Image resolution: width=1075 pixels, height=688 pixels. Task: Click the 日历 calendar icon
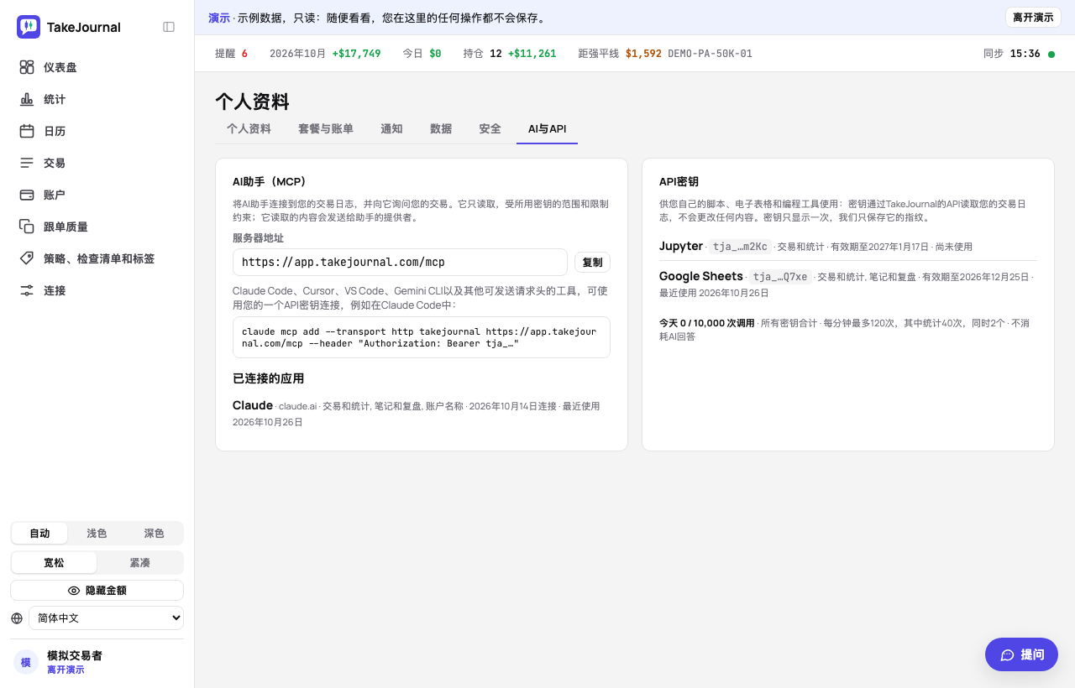[27, 131]
